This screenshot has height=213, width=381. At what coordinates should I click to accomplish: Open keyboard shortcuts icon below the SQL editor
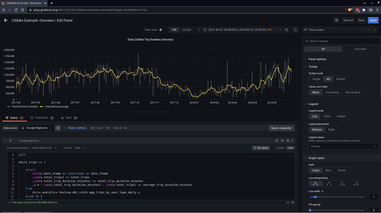293,202
